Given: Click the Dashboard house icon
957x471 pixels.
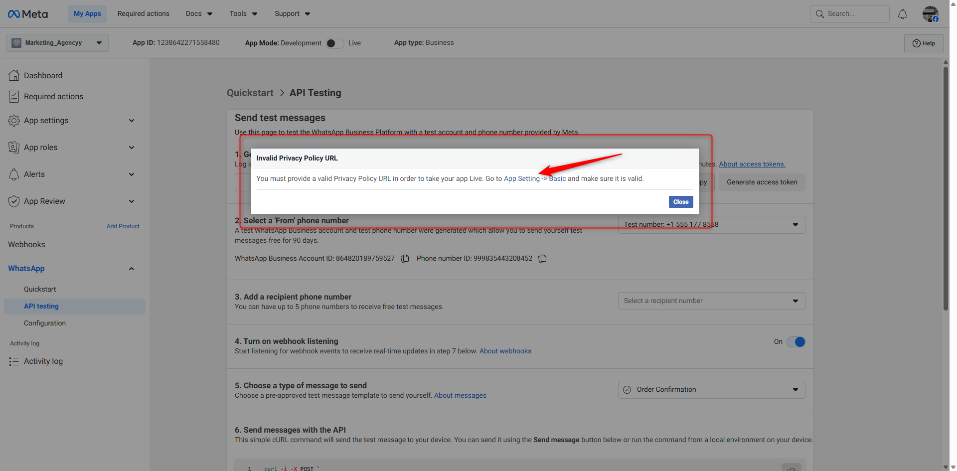Looking at the screenshot, I should pos(14,75).
